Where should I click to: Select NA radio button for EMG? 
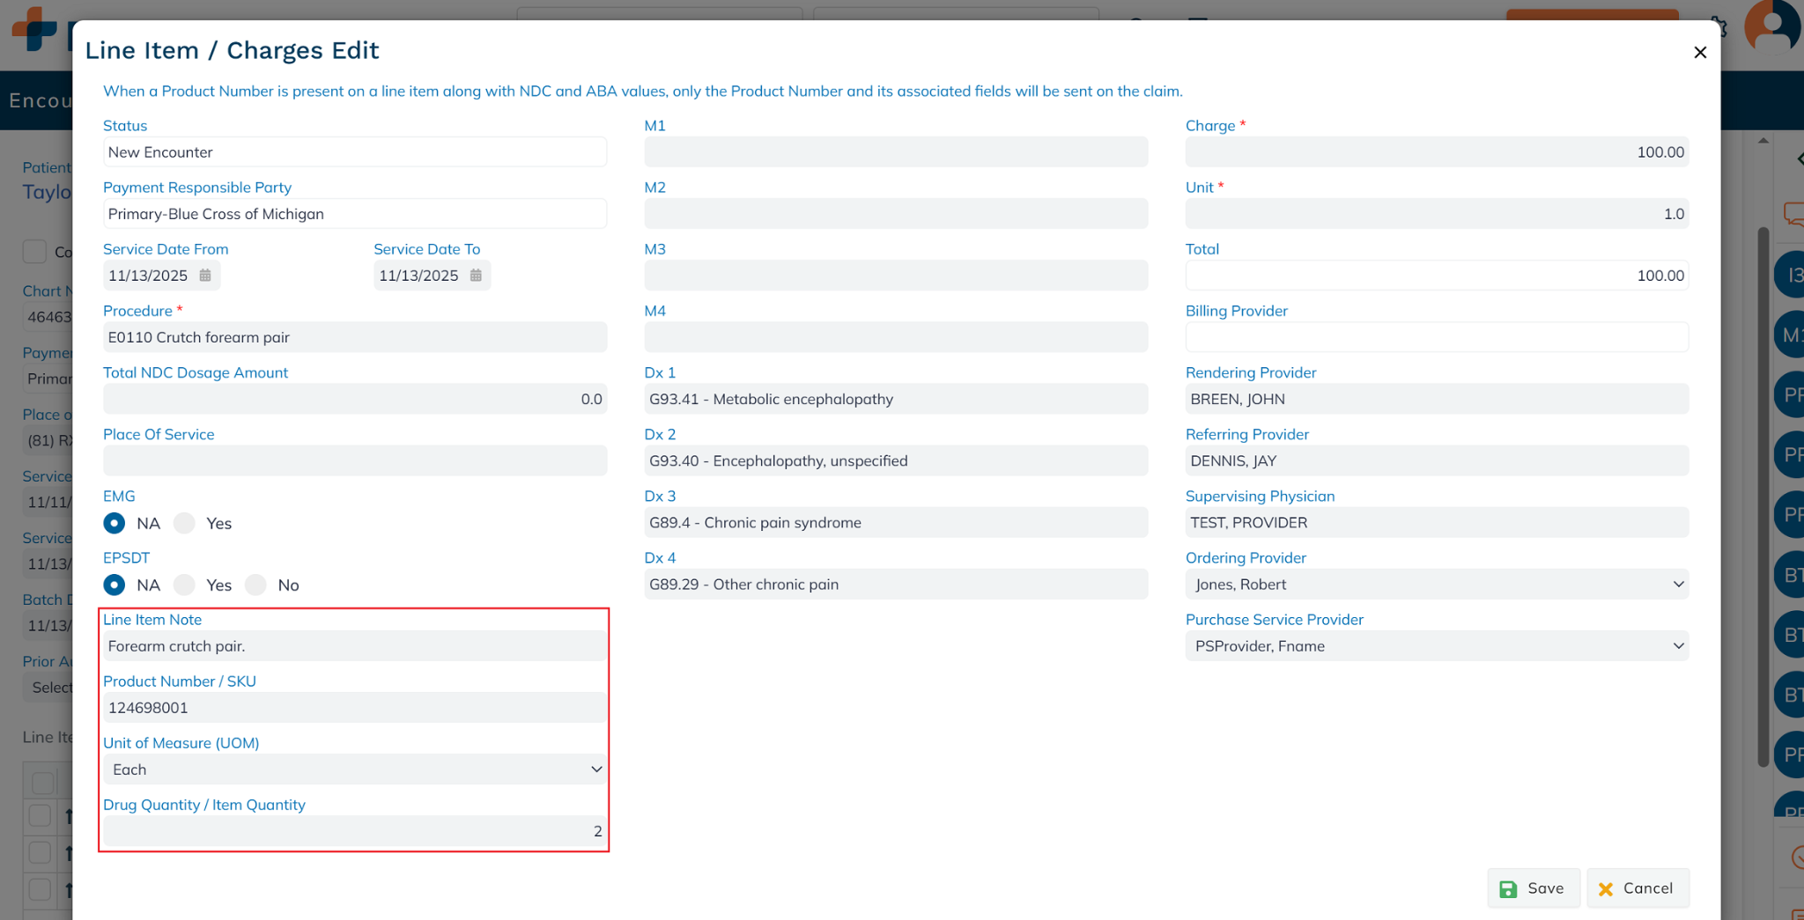pos(115,523)
